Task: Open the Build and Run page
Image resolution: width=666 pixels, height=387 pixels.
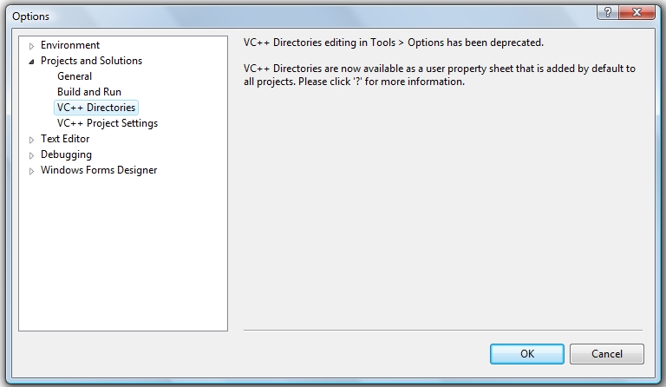Action: click(89, 92)
